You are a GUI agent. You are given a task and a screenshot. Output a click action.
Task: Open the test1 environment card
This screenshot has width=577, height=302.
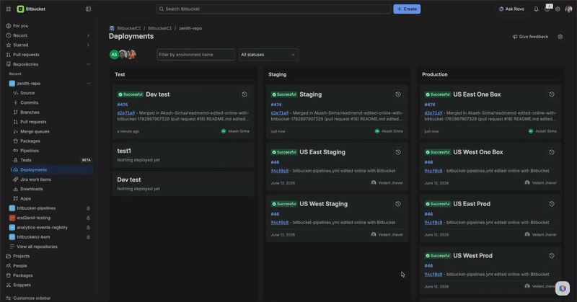183,155
